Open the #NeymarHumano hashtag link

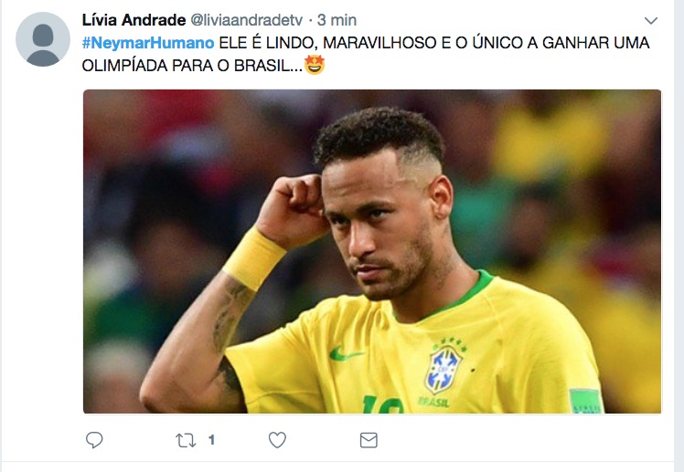click(x=148, y=43)
